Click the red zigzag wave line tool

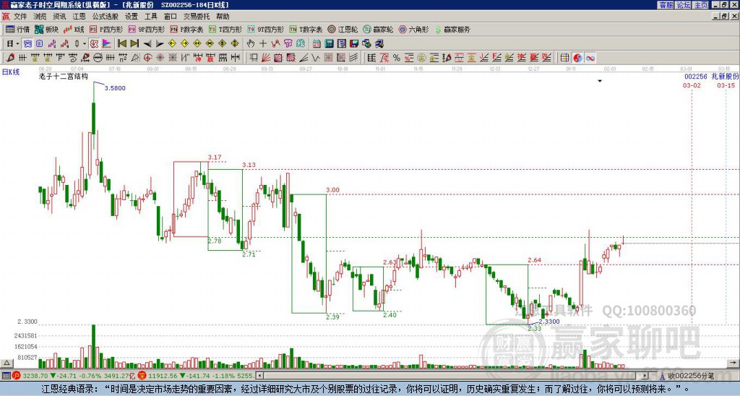[x=275, y=43]
